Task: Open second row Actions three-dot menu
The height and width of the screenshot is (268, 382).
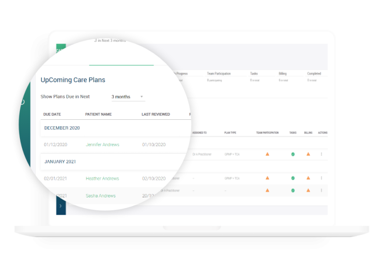Action: pyautogui.click(x=321, y=178)
